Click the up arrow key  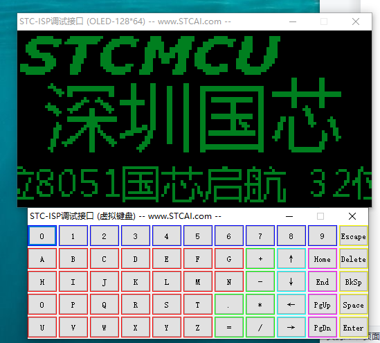click(291, 259)
